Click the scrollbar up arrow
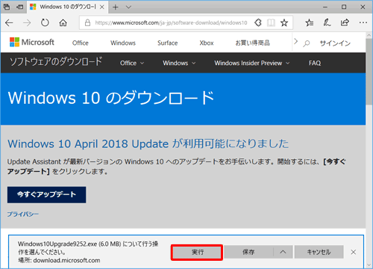The height and width of the screenshot is (269, 373). point(369,35)
